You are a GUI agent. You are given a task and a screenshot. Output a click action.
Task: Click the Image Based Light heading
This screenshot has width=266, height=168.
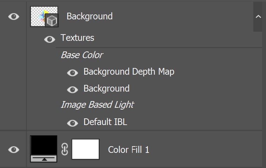coord(97,105)
